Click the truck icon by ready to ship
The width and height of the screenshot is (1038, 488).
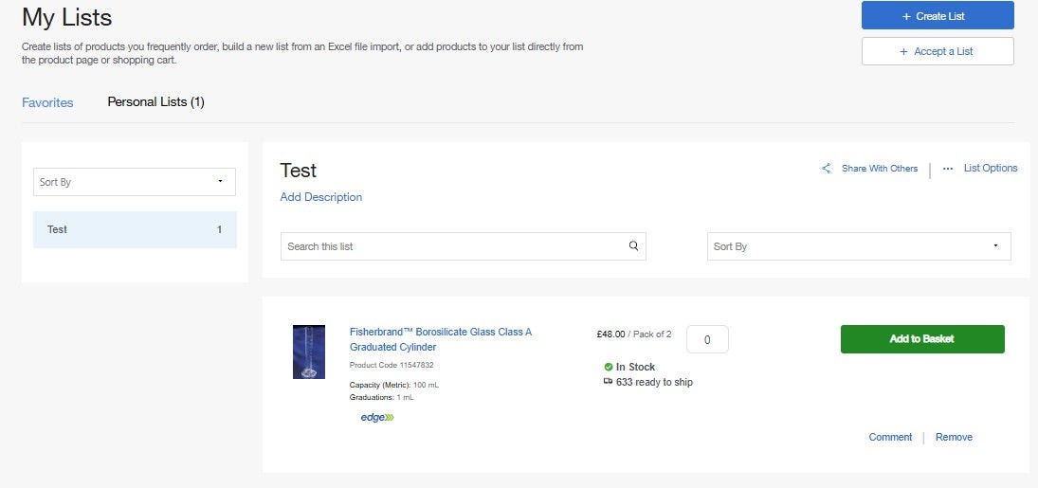click(609, 381)
